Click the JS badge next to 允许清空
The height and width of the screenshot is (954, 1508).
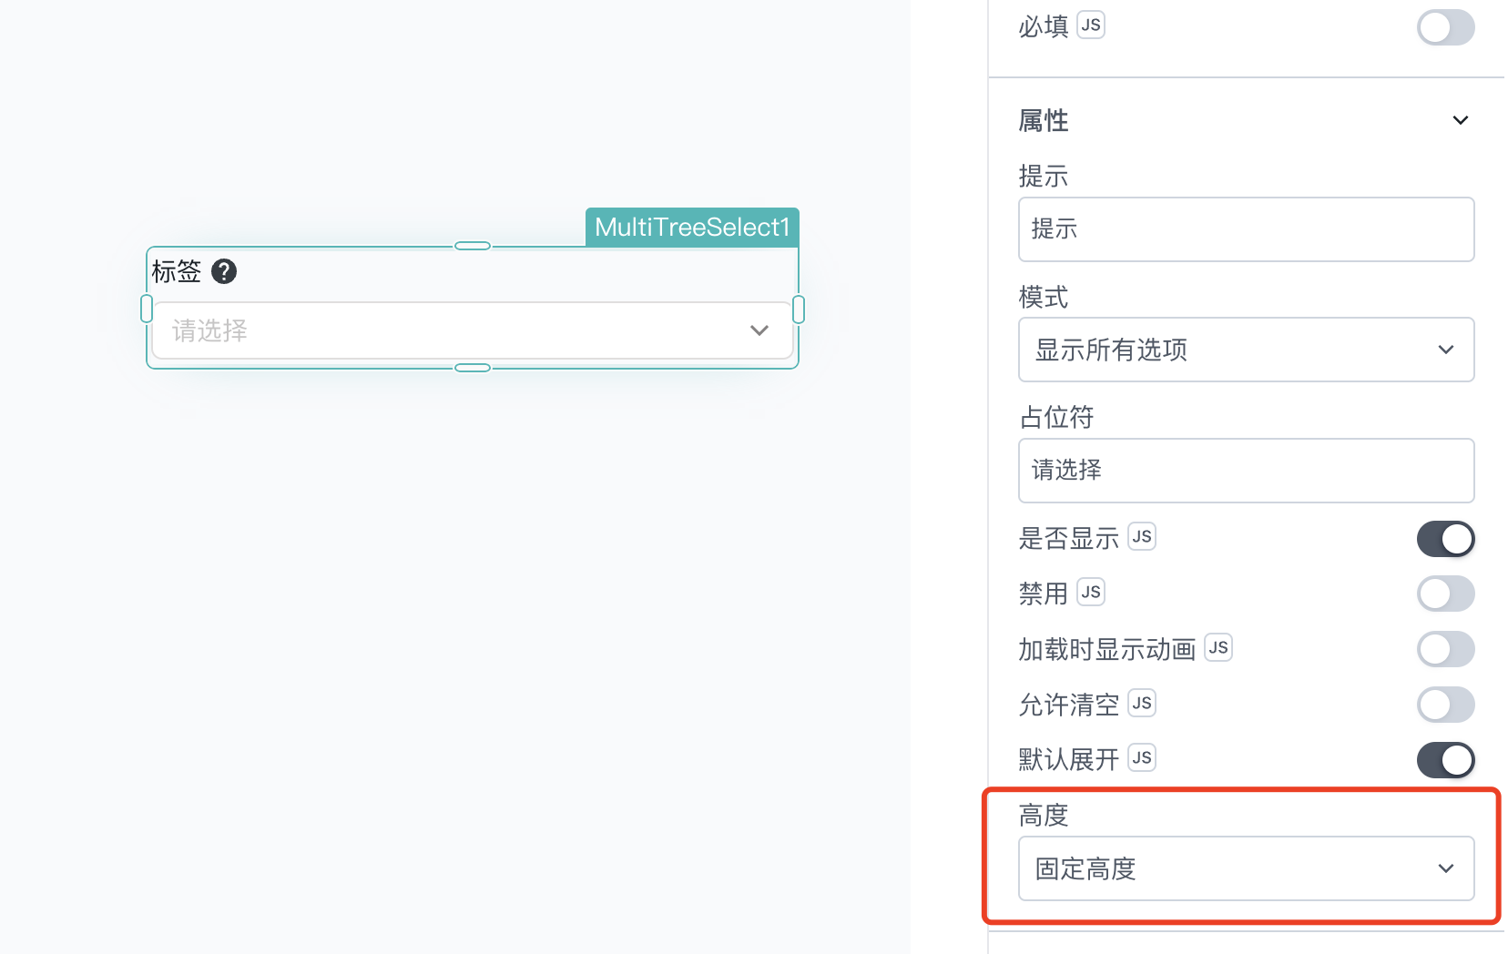pyautogui.click(x=1142, y=703)
